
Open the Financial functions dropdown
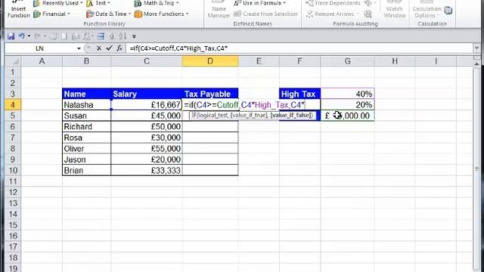click(52, 14)
